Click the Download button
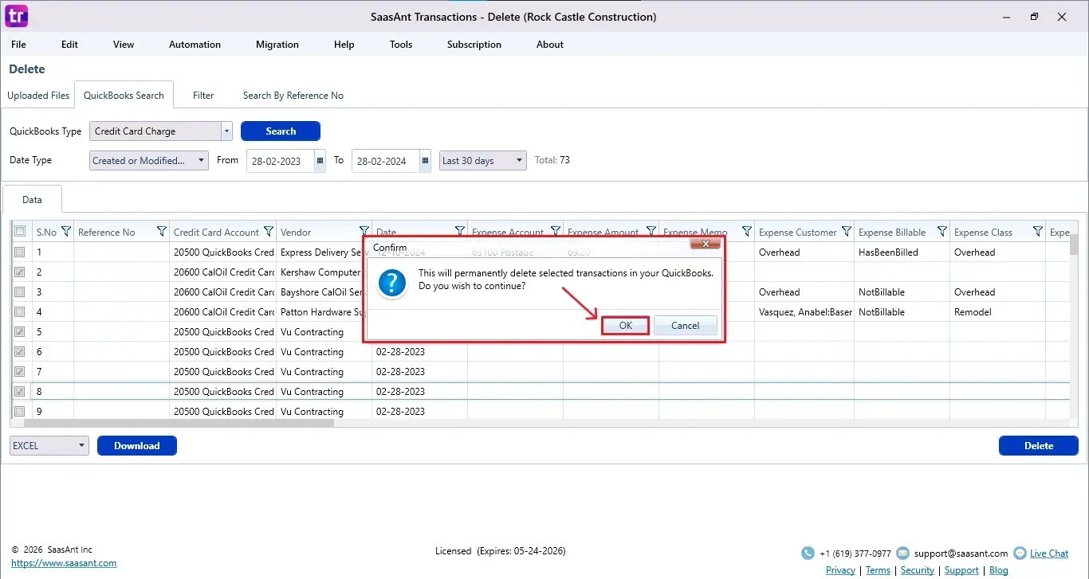Viewport: 1089px width, 579px height. pos(137,446)
